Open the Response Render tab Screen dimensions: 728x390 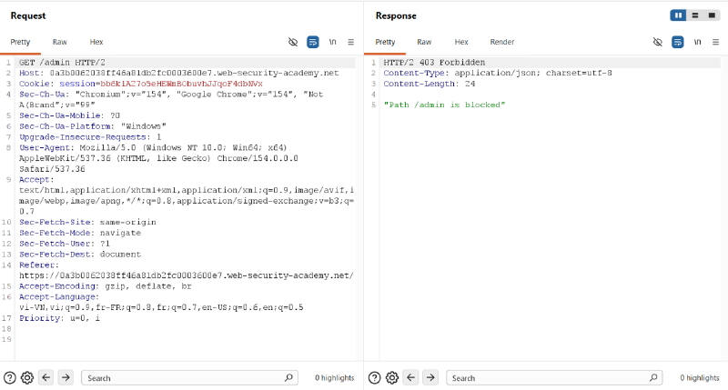click(502, 42)
